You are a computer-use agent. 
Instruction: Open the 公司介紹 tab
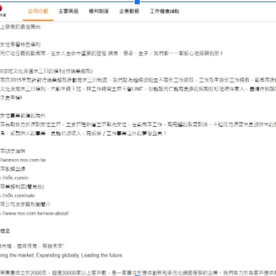[x=38, y=11]
